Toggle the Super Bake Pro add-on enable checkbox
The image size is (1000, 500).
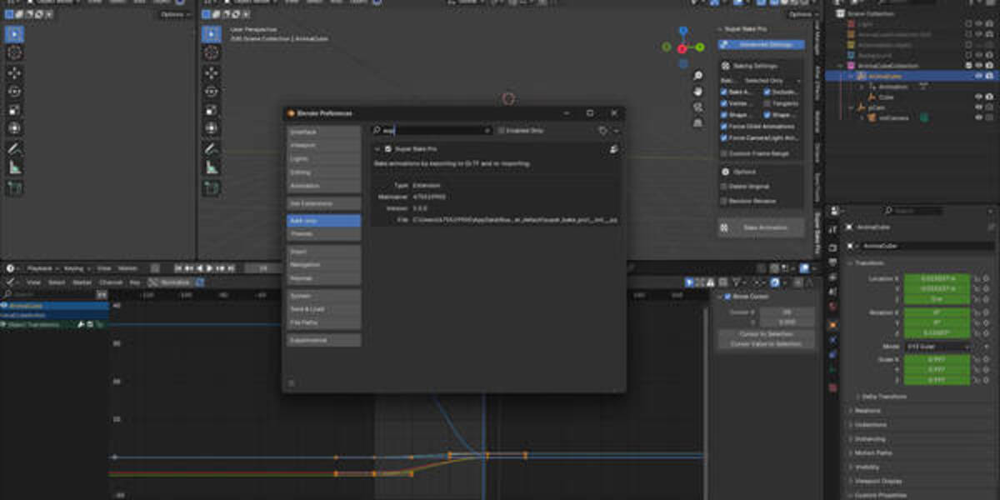click(387, 148)
